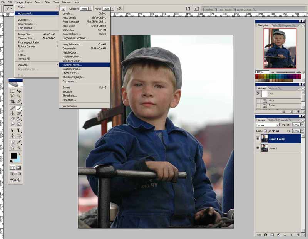The height and width of the screenshot is (239, 308).
Task: Switch to the Channels tab
Action: point(283,120)
